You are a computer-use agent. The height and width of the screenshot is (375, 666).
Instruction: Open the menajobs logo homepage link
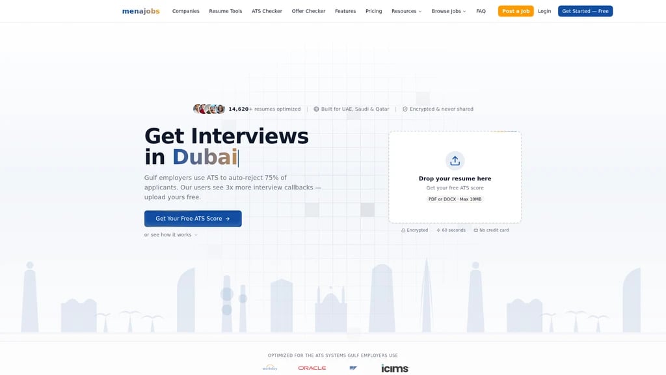coord(140,11)
